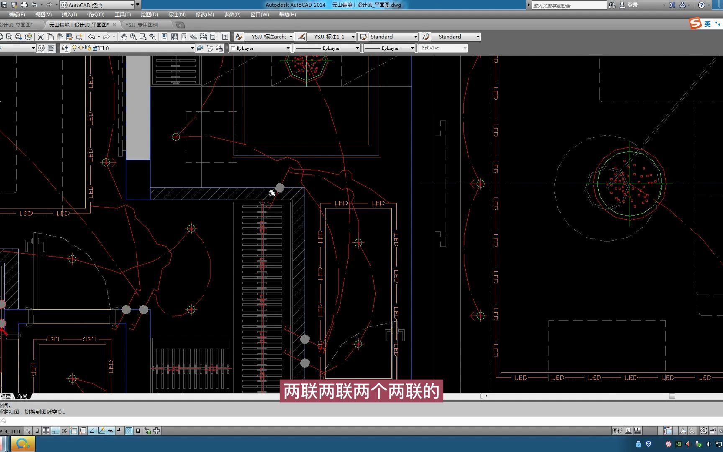Open the Layer Properties Manager icon
Viewport: 723px width, 452px height.
coord(65,48)
